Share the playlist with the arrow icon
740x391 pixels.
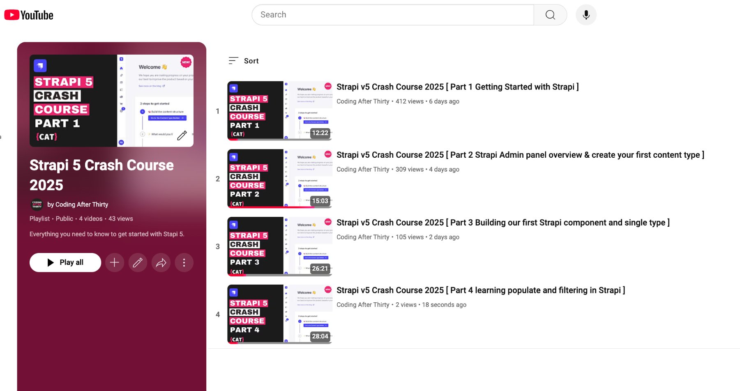coord(161,262)
